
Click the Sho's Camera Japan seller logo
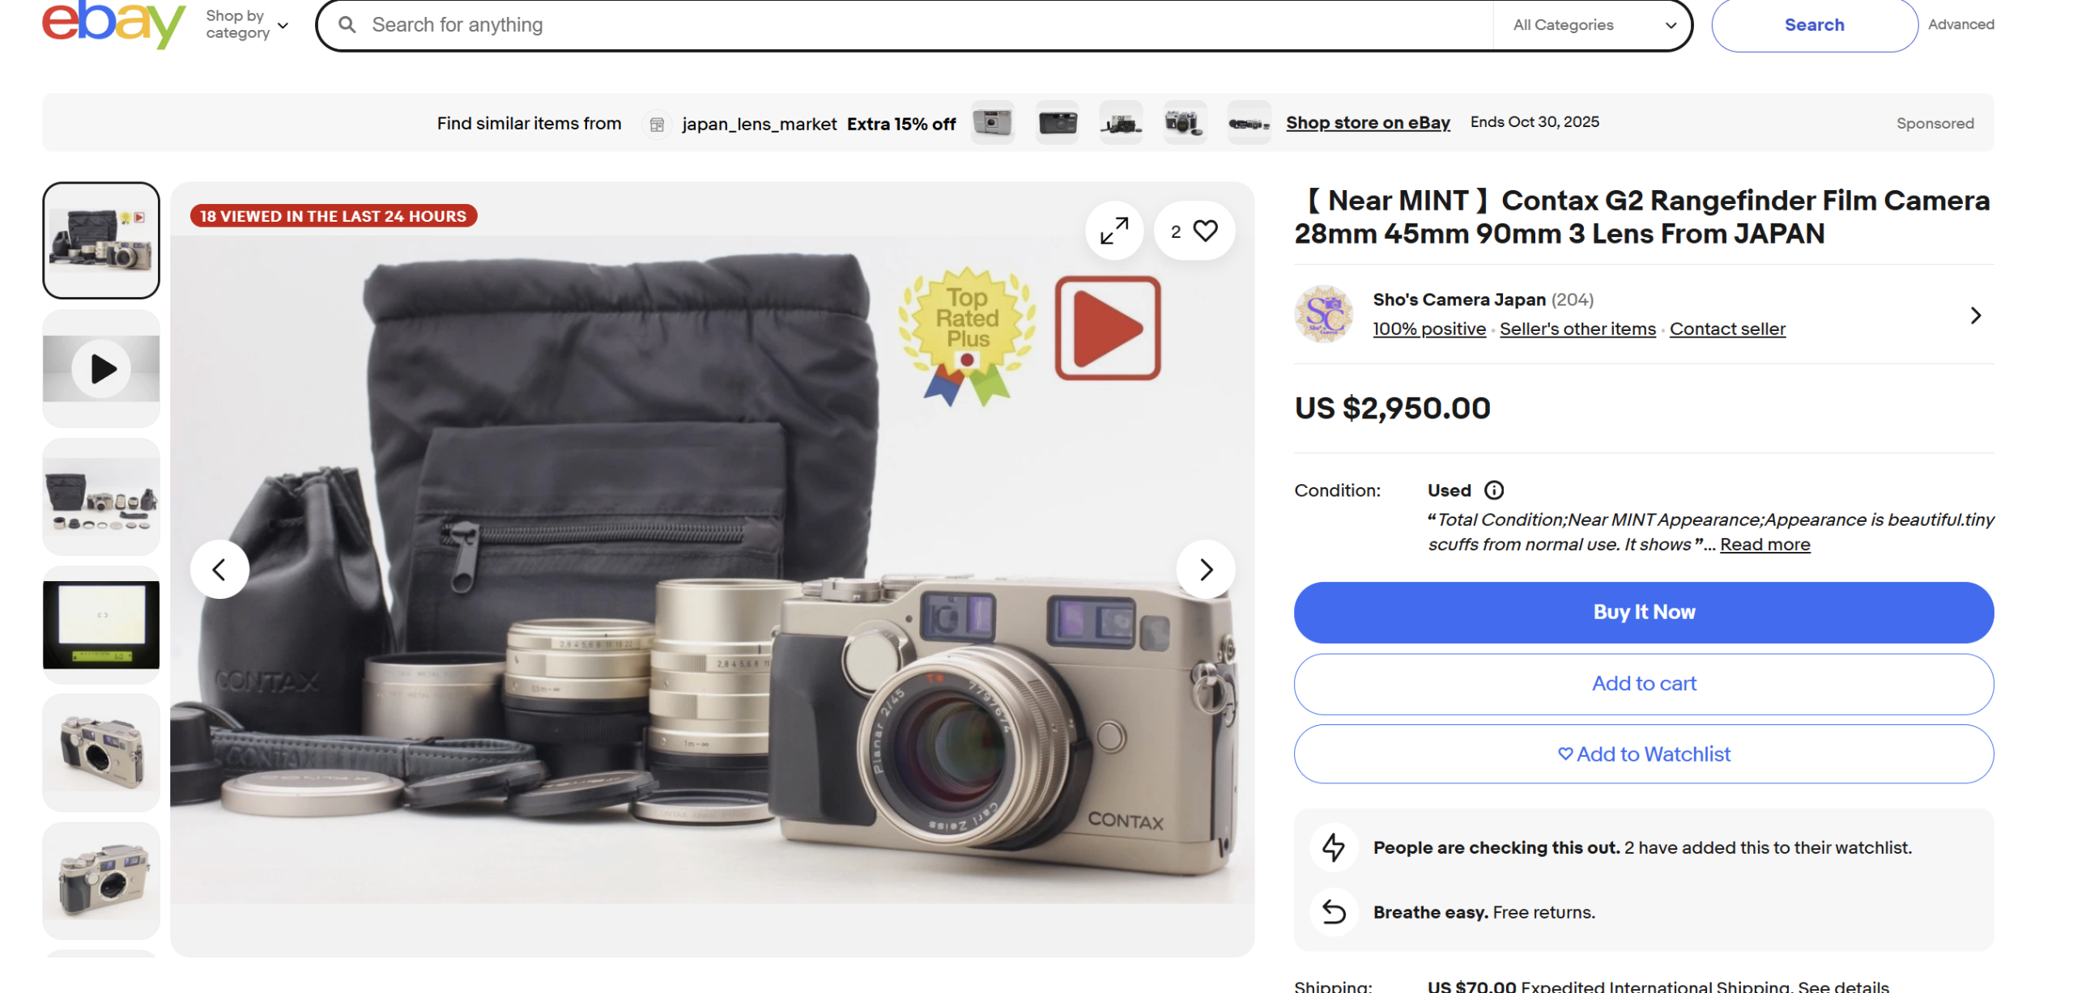(x=1323, y=314)
